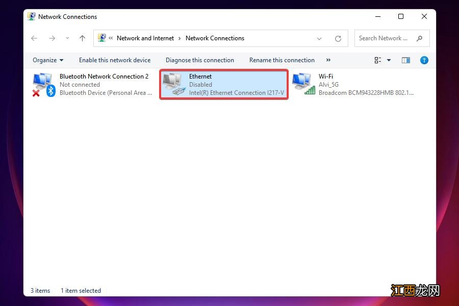Show more toolbar commands chevron
This screenshot has height=306, width=459.
coord(328,60)
